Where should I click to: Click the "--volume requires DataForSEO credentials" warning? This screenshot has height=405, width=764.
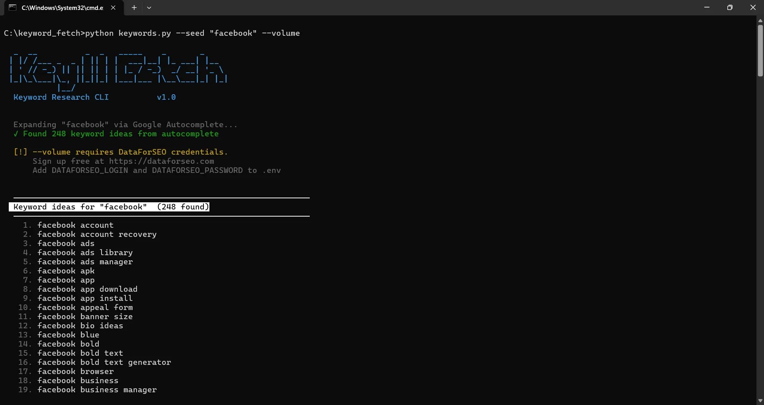(x=121, y=152)
